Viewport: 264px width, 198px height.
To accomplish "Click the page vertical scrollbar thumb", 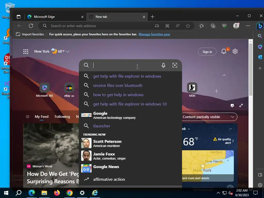I will point(251,70).
